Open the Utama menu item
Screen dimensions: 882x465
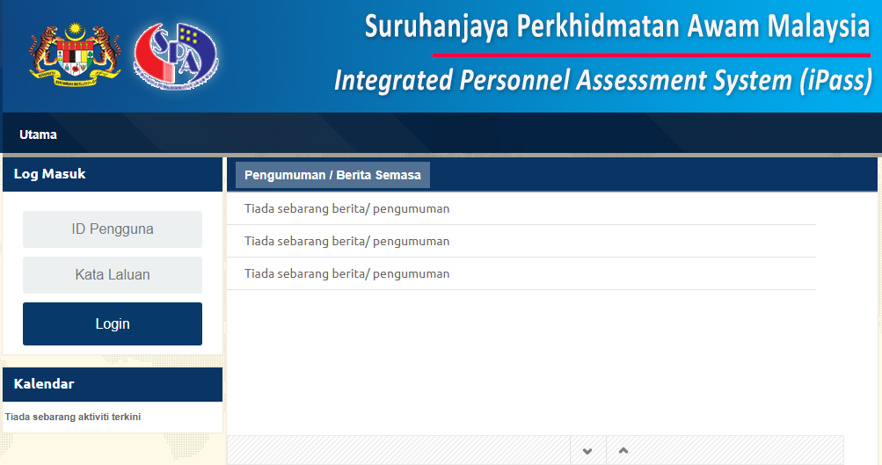point(38,134)
